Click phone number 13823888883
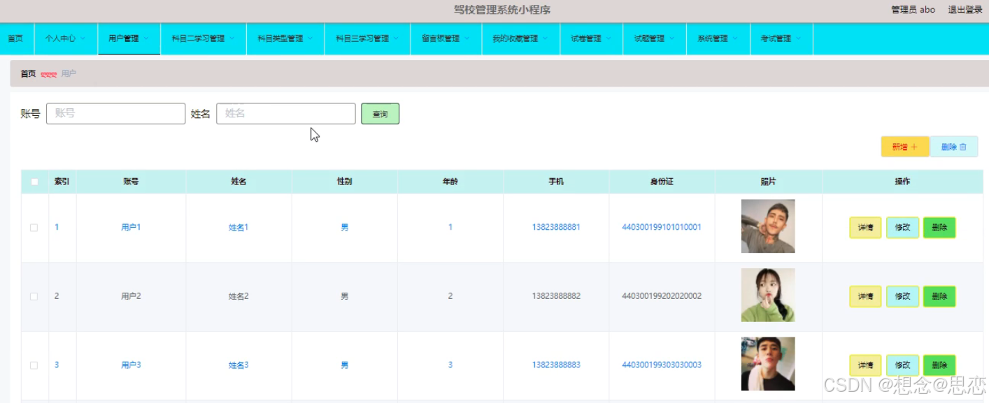 (556, 365)
